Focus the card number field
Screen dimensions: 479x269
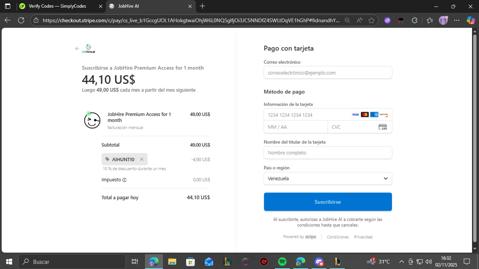click(328, 115)
